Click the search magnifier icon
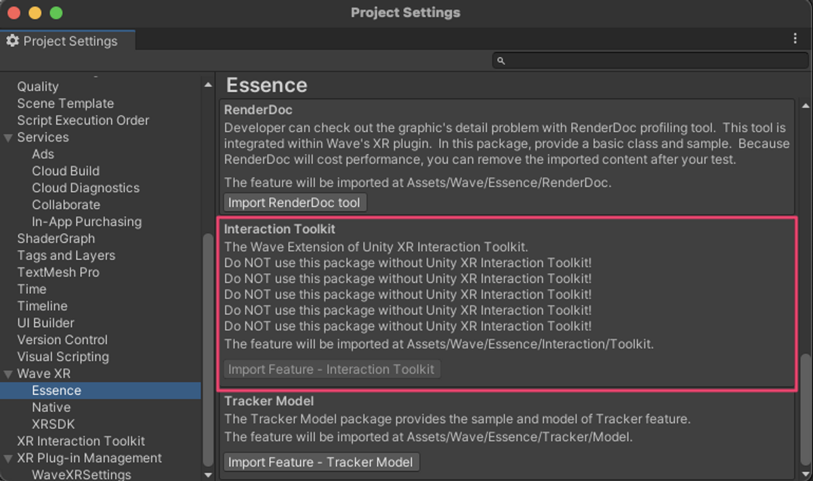813x481 pixels. (501, 61)
